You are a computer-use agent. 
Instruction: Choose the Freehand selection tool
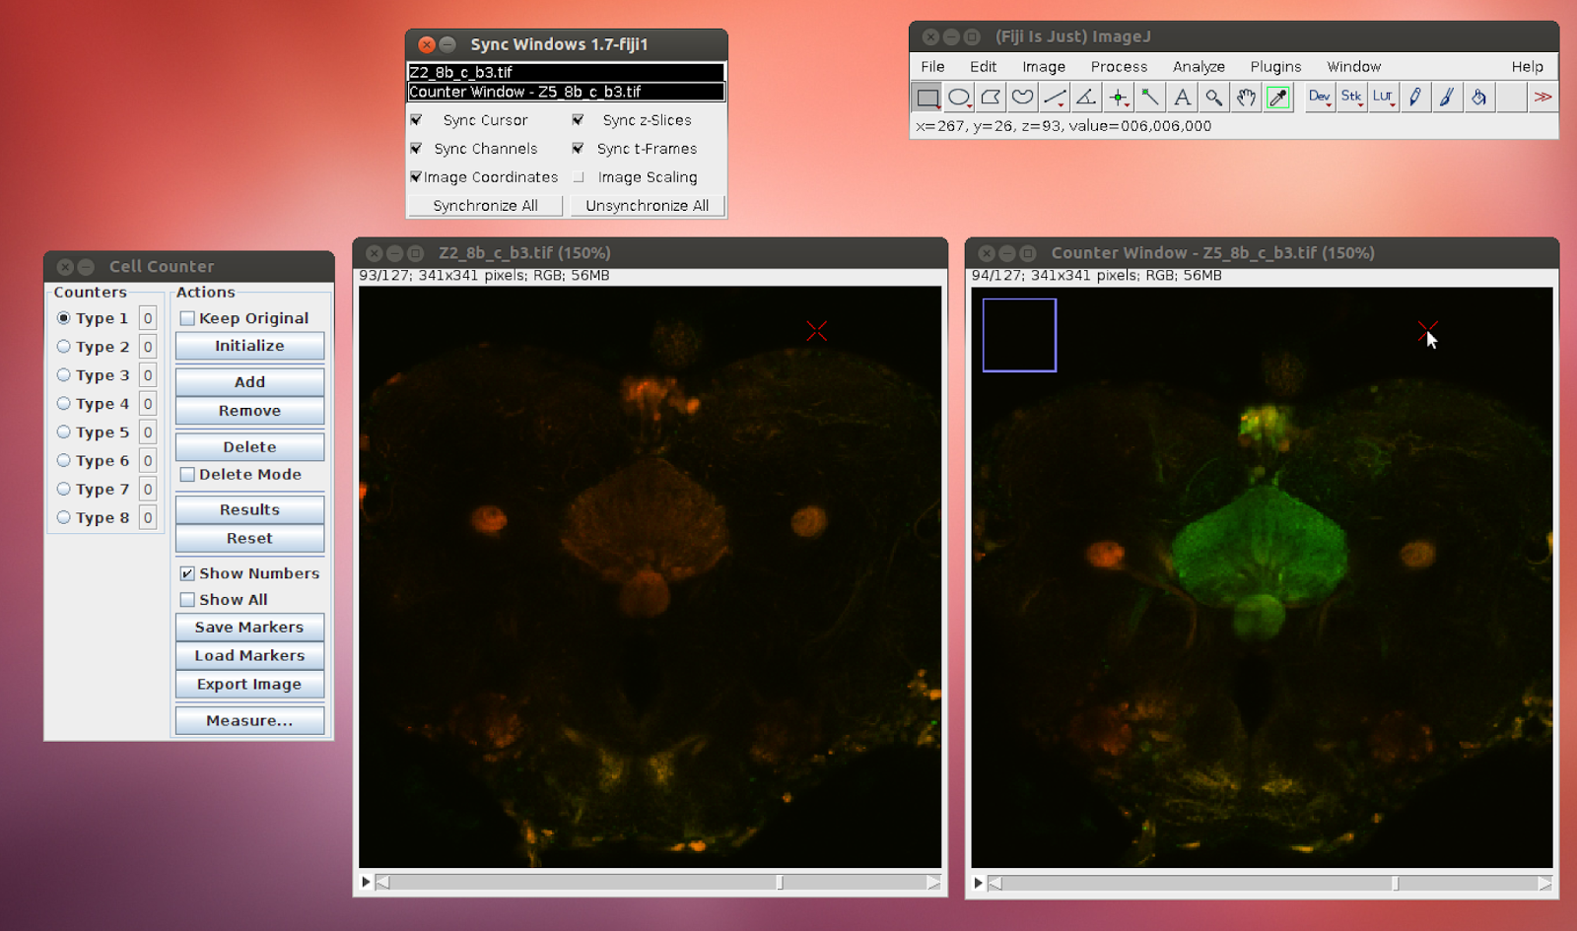tap(1022, 97)
